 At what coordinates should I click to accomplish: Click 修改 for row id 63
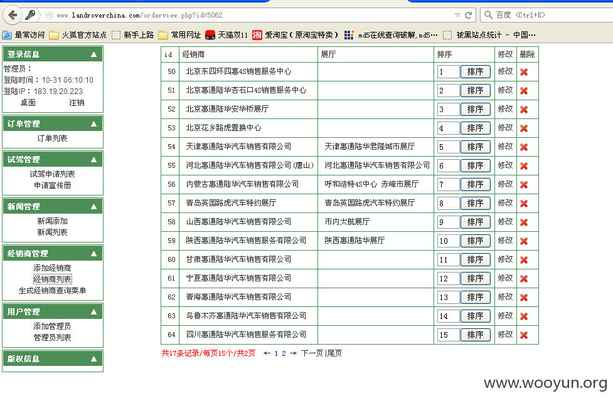506,316
